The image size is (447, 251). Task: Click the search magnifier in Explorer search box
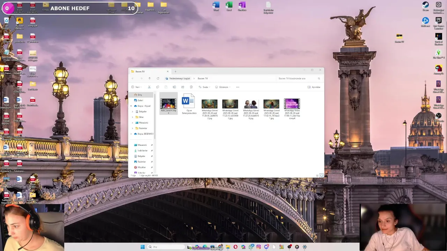tap(319, 78)
